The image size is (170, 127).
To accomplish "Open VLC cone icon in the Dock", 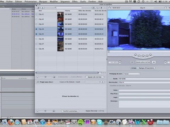I will pos(49,122).
